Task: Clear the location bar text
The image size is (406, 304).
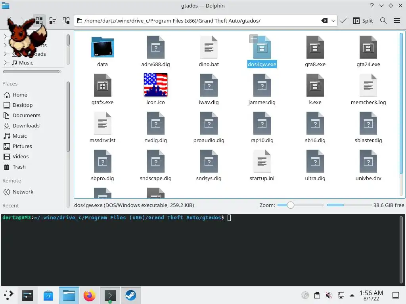Action: (x=324, y=21)
